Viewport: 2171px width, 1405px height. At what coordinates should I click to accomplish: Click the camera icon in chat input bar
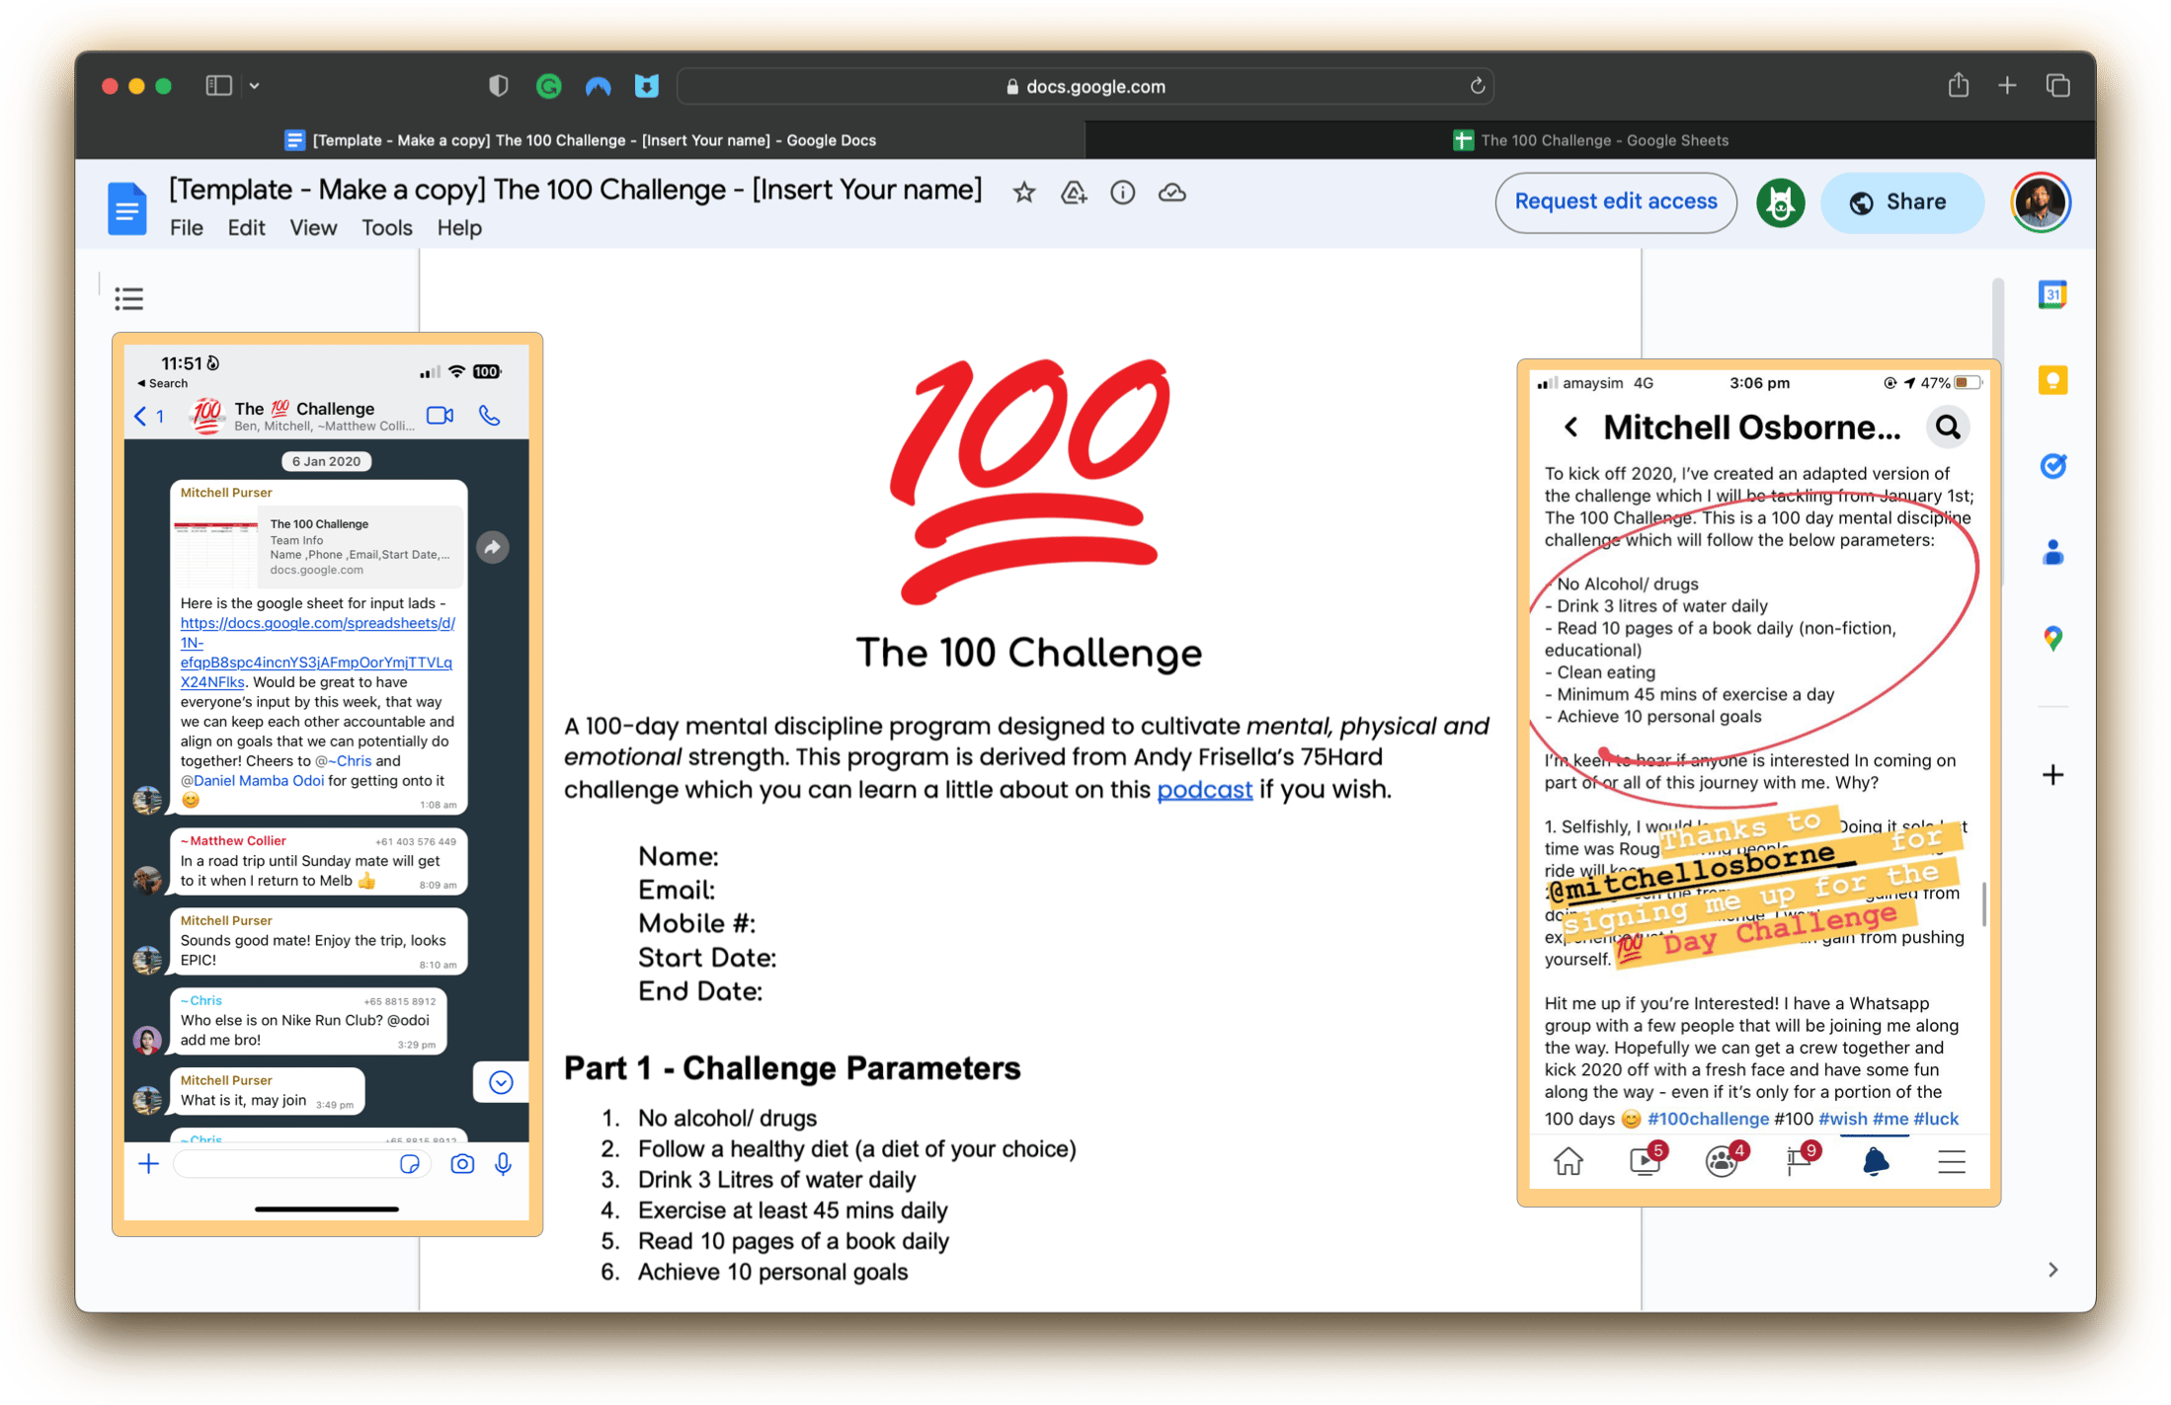(461, 1164)
